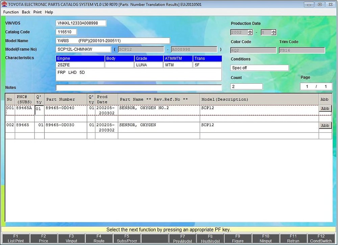Screen dimensions: 338x245
Task: Click Q'ty input box in row 001
Action: pyautogui.click(x=39, y=110)
